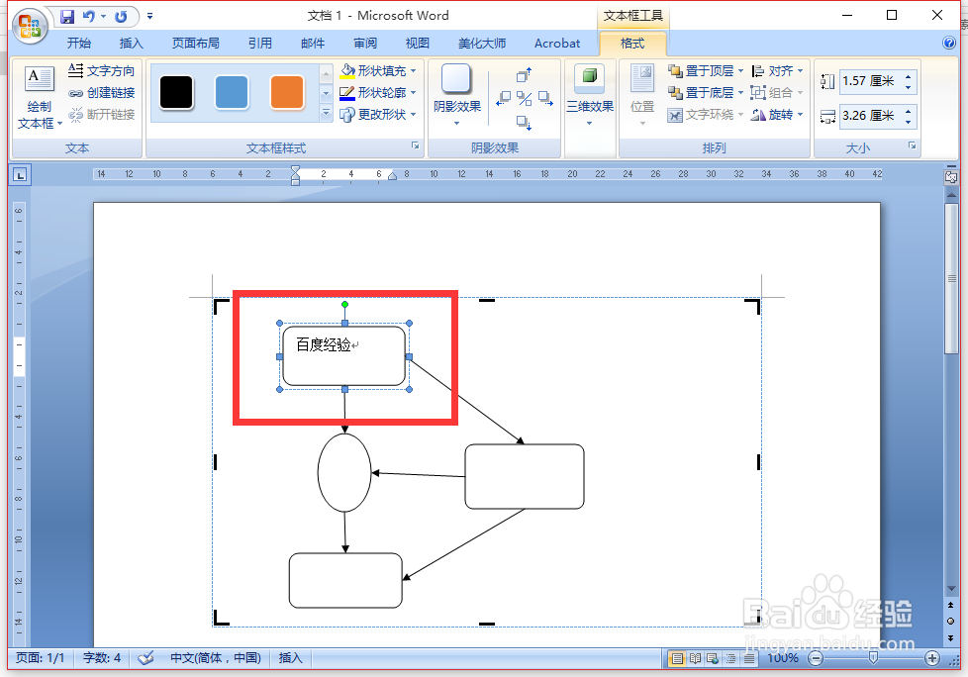Select the Text Direction (文字方向) icon

[77, 69]
